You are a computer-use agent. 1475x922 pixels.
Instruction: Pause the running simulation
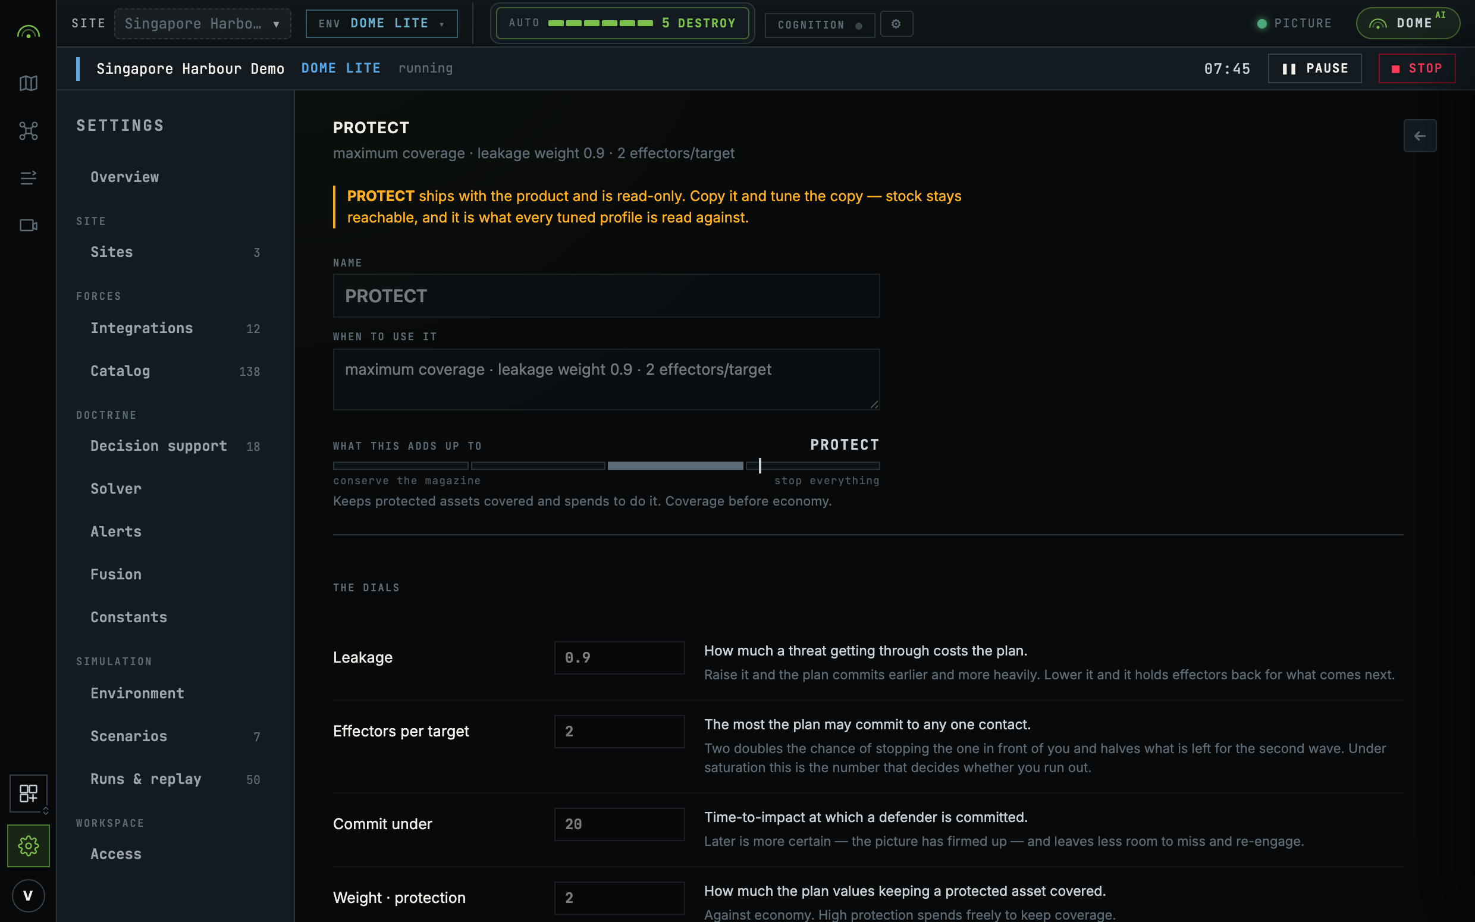point(1314,68)
